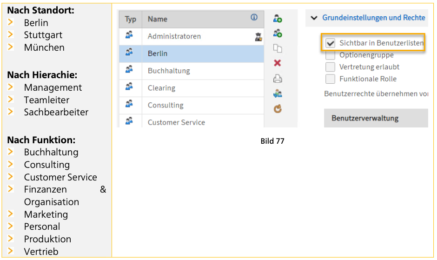Click the copy icon in the toolbar
The height and width of the screenshot is (260, 437).
coord(277,48)
